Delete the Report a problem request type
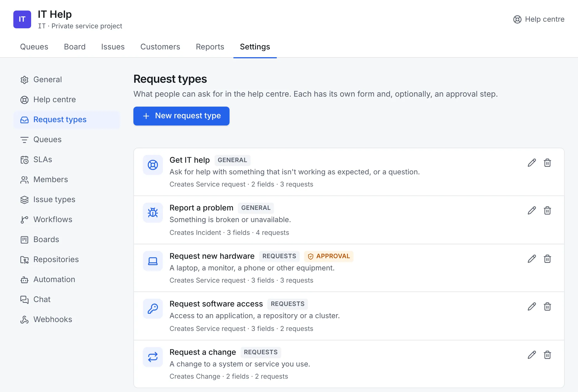578x392 pixels. (x=547, y=210)
